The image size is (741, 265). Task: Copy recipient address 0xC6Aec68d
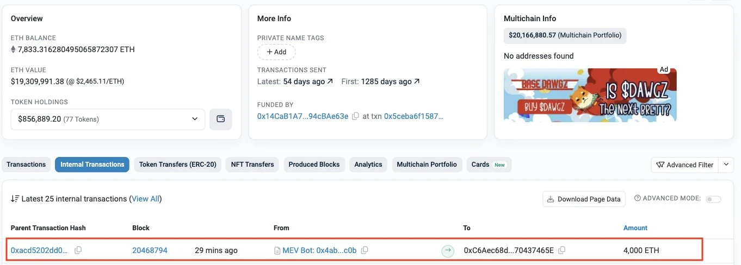[x=562, y=250]
